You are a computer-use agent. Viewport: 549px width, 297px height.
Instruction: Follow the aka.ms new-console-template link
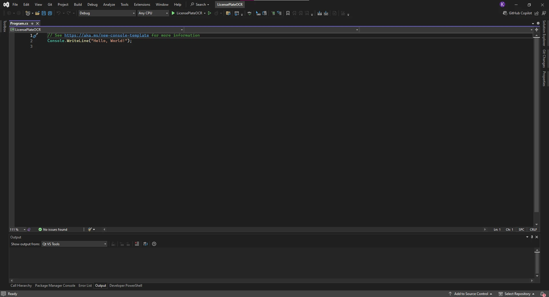[106, 35]
